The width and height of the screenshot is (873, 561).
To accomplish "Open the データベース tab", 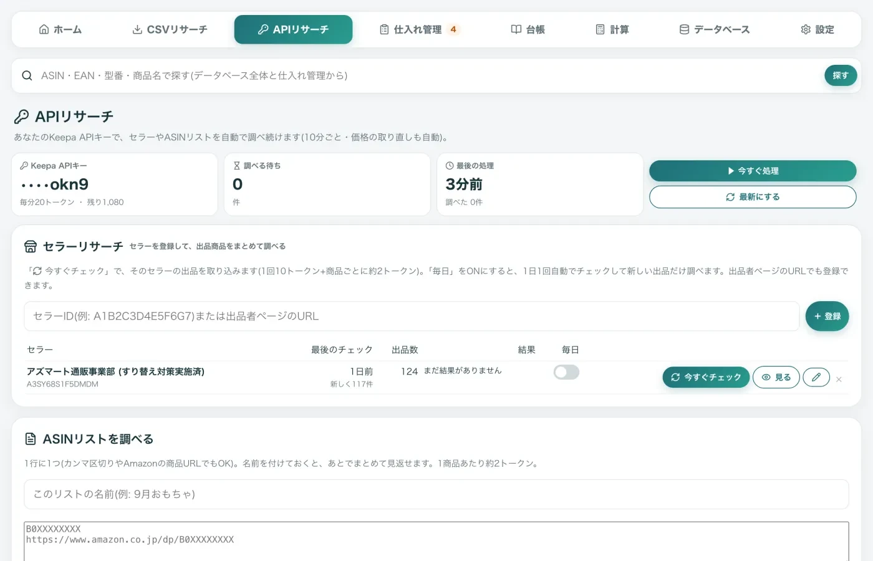I will (x=714, y=29).
